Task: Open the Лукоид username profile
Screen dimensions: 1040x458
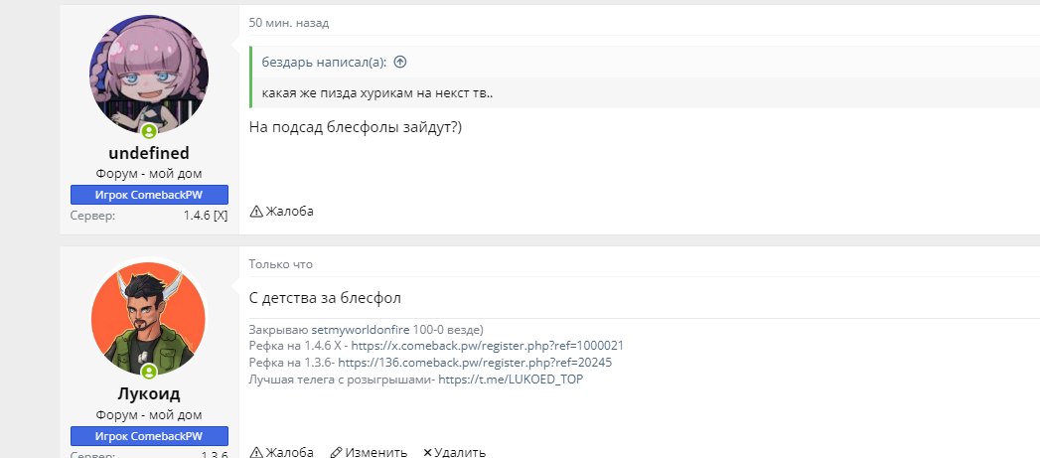Action: (x=149, y=394)
